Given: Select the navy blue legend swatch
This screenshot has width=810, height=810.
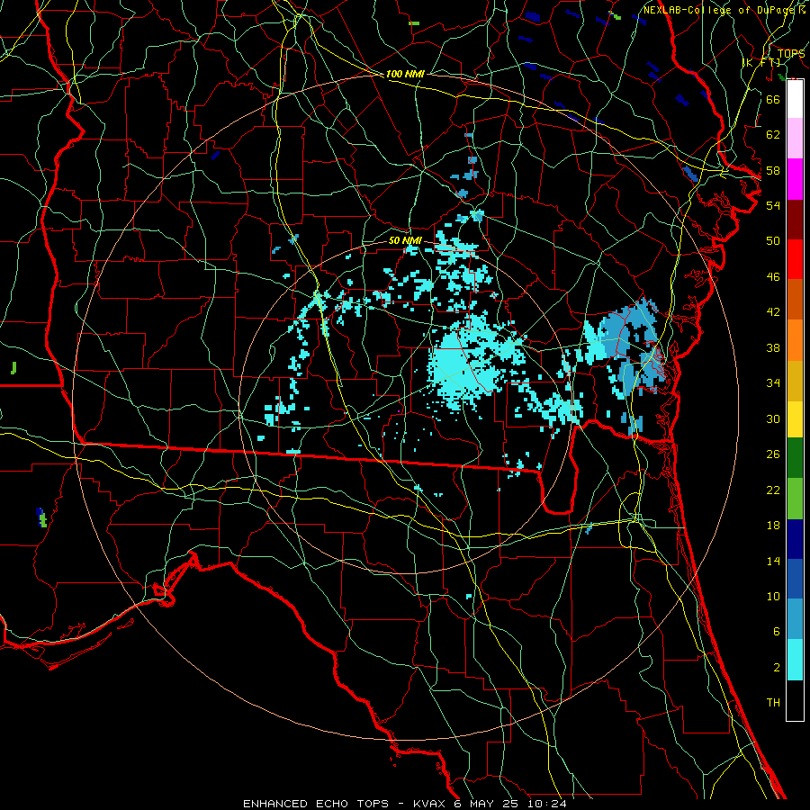Looking at the screenshot, I should [x=795, y=539].
